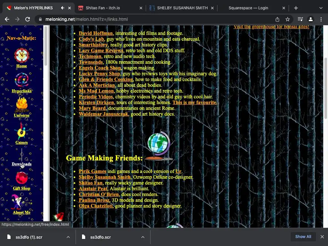Open the Lucky Penny Shop link
Screen dimensions: 328x246
click(99, 74)
